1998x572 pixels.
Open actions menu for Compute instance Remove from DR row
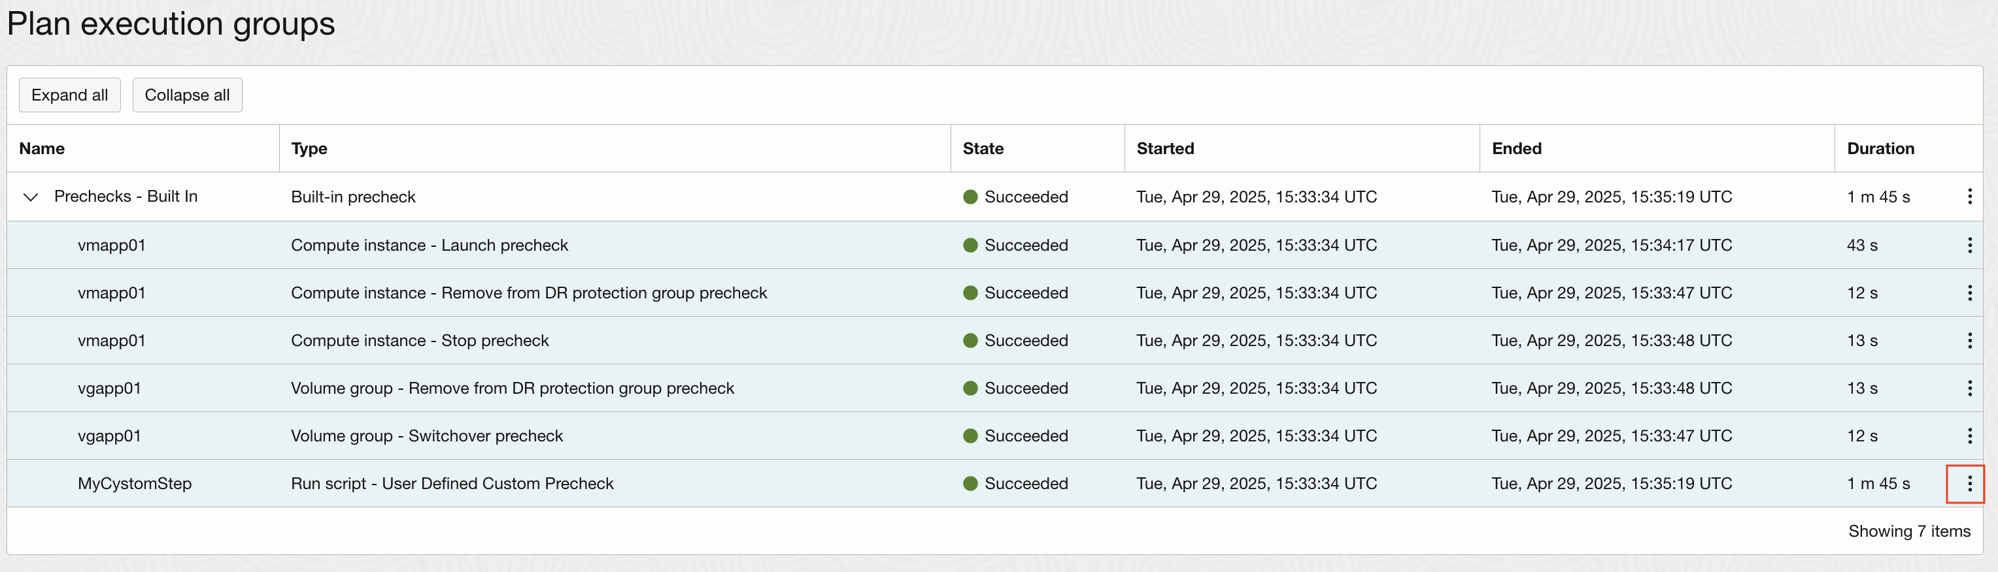tap(1969, 293)
